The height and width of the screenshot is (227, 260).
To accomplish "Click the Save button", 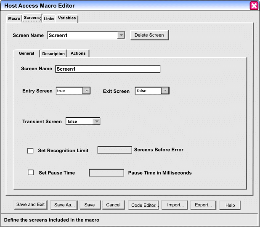I will click(90, 205).
